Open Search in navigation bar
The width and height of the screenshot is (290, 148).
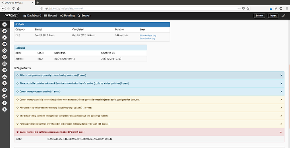[x=84, y=16]
